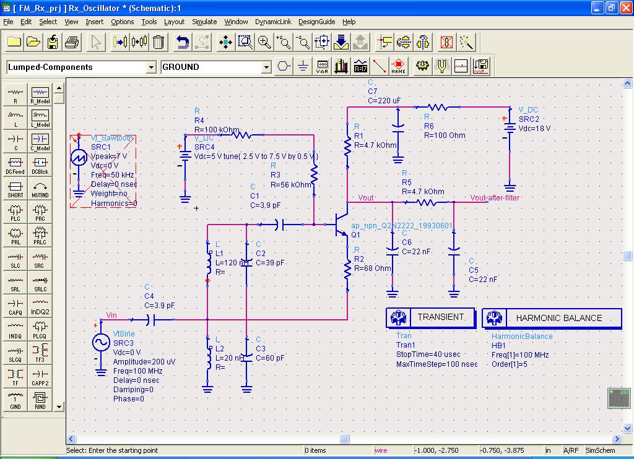The image size is (634, 459).
Task: Select the VtSine source SRC3 symbol
Action: [101, 342]
